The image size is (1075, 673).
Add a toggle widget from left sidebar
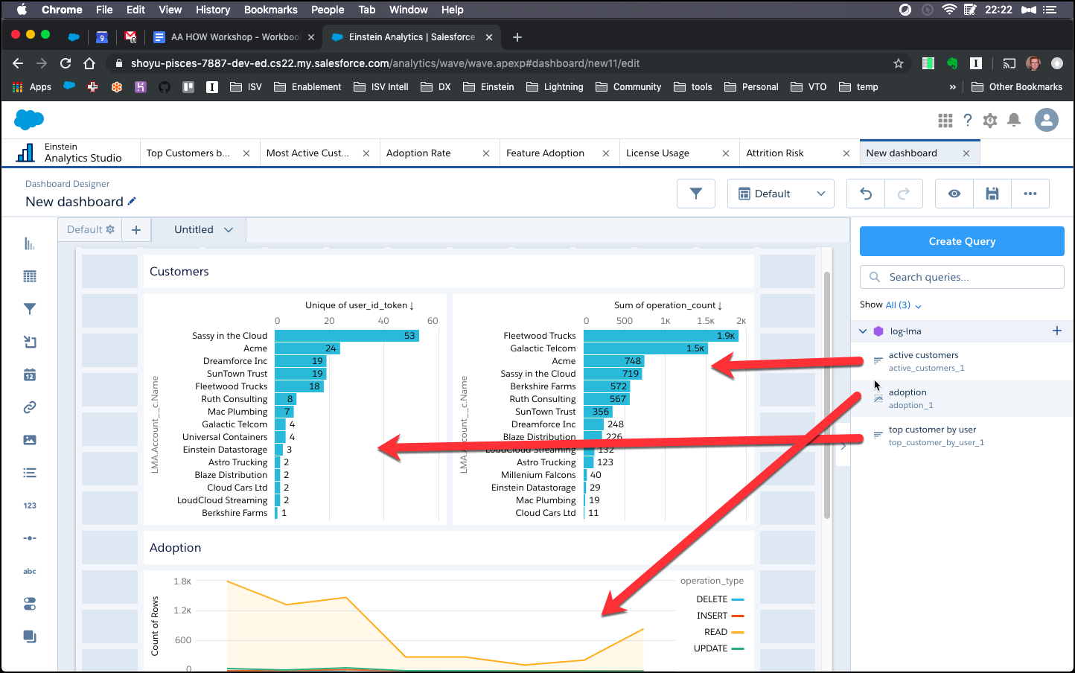point(30,604)
